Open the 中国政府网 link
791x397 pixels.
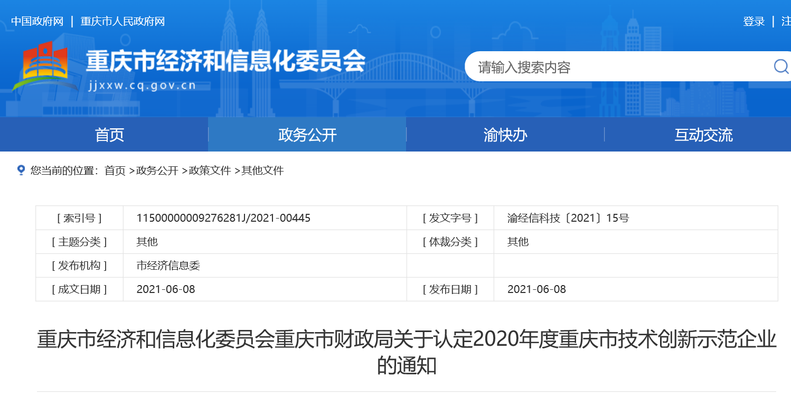coord(37,22)
